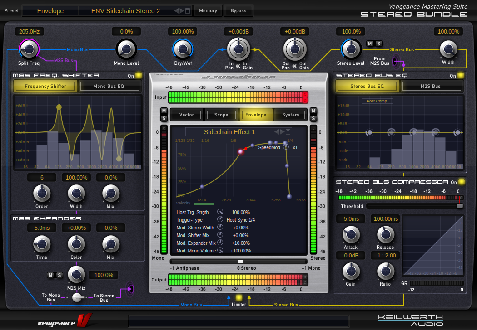Click the compressor Ratio knob

pos(386,271)
